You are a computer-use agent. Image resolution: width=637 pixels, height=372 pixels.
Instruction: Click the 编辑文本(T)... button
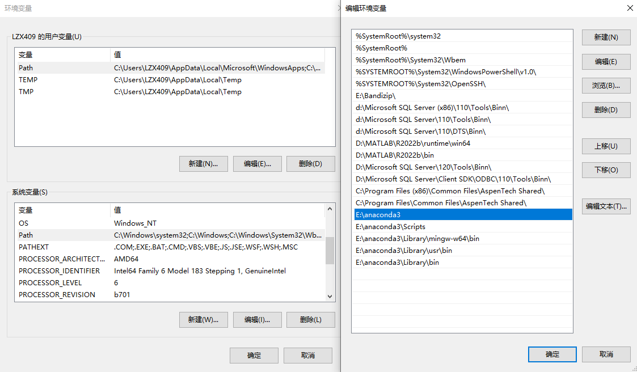pos(606,206)
